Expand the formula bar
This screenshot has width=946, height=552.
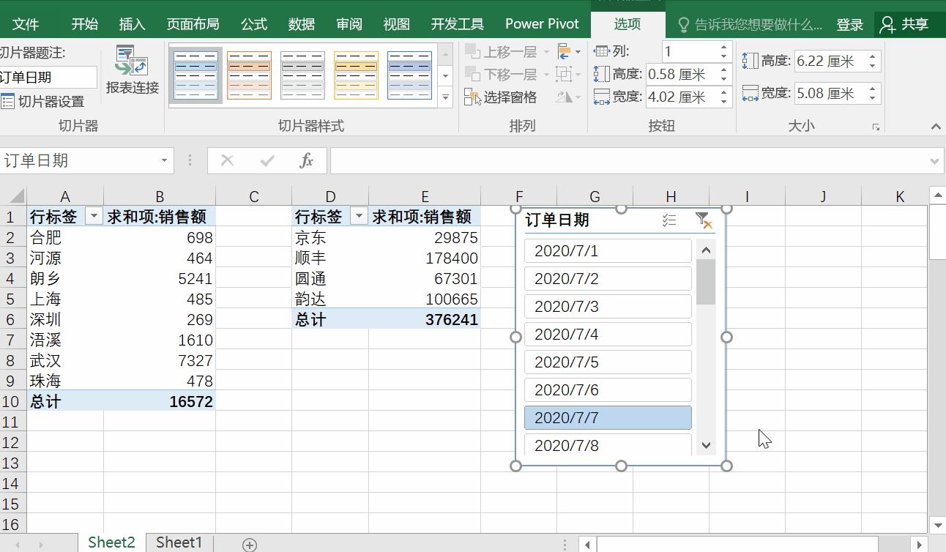[934, 161]
